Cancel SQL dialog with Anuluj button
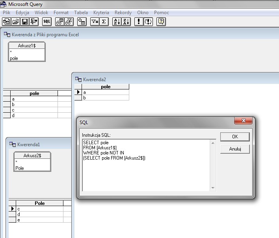The width and height of the screenshot is (279, 238). [x=235, y=149]
